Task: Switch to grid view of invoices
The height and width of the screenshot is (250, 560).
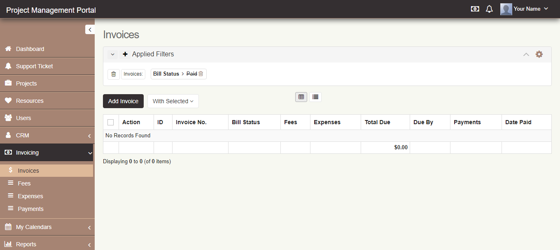Action: (x=301, y=97)
